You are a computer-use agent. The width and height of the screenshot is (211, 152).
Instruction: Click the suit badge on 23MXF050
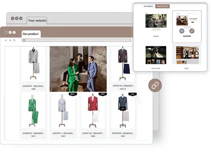click(132, 94)
